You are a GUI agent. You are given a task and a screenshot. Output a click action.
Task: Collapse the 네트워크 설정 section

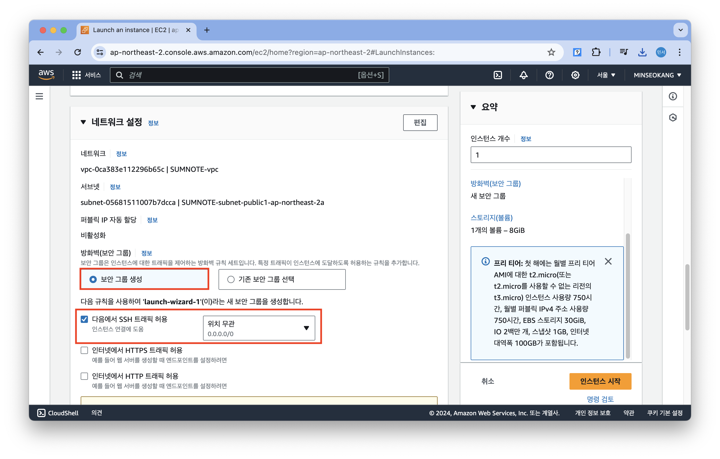pos(84,122)
